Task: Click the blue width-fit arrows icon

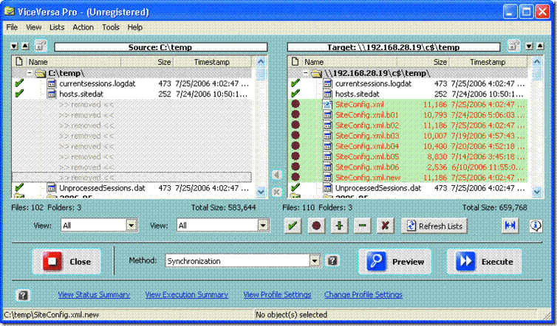Action: click(x=510, y=226)
